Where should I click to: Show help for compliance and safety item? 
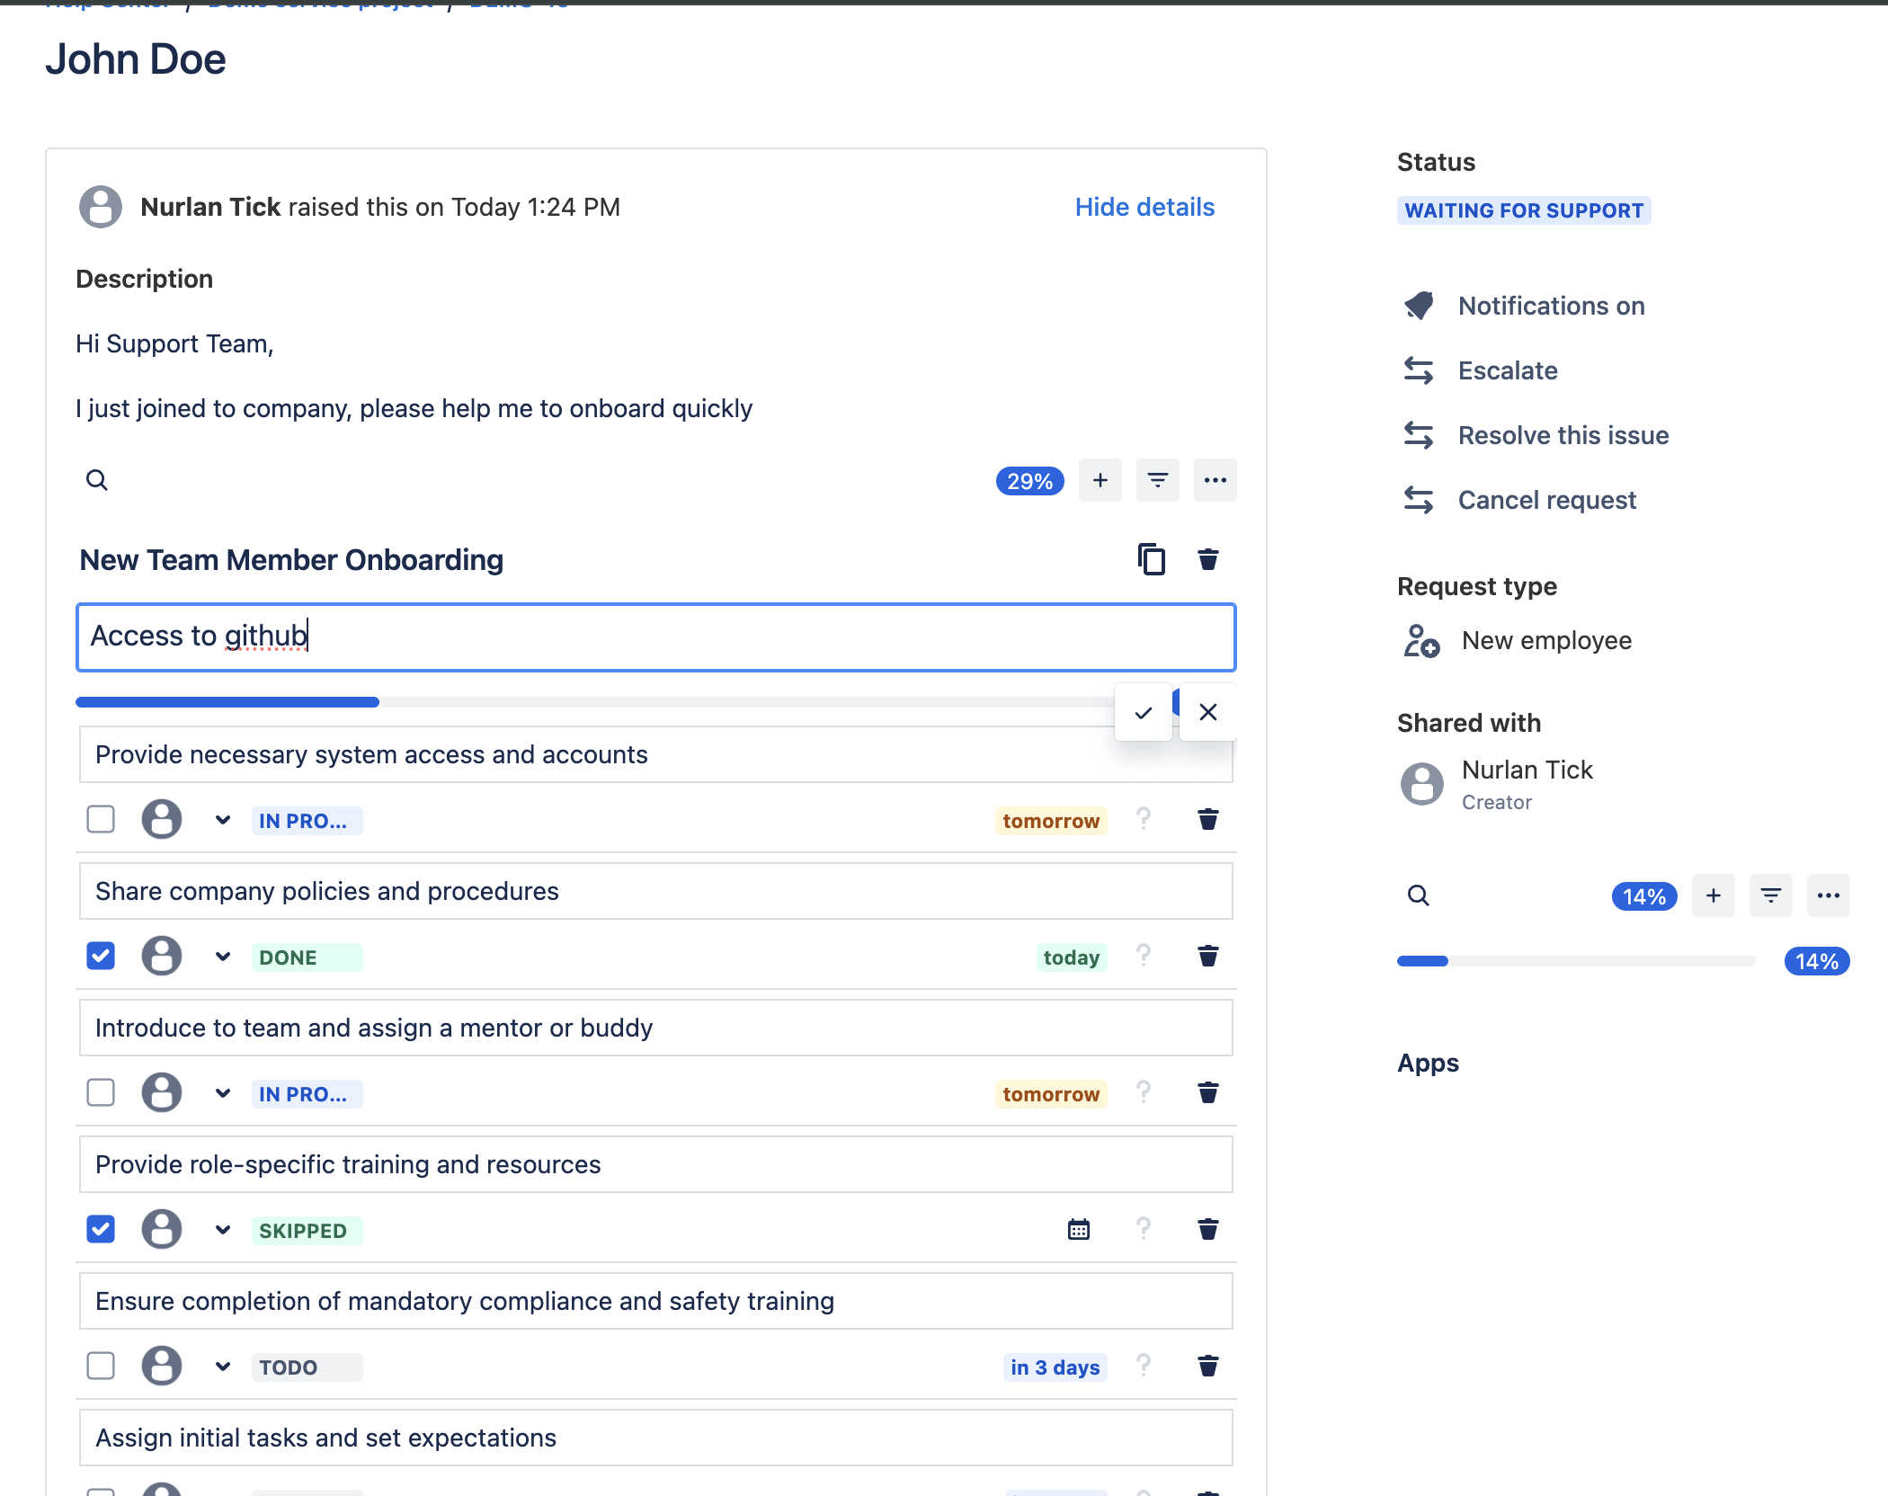pyautogui.click(x=1144, y=1365)
